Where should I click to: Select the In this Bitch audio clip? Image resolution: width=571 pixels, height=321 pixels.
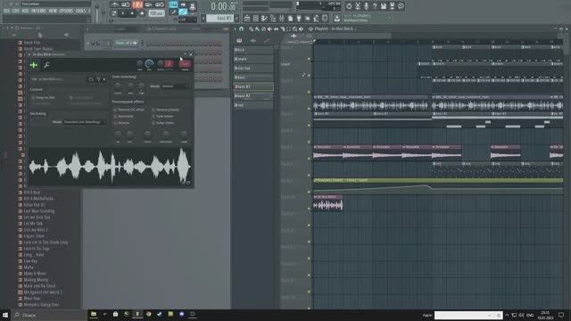click(x=327, y=202)
